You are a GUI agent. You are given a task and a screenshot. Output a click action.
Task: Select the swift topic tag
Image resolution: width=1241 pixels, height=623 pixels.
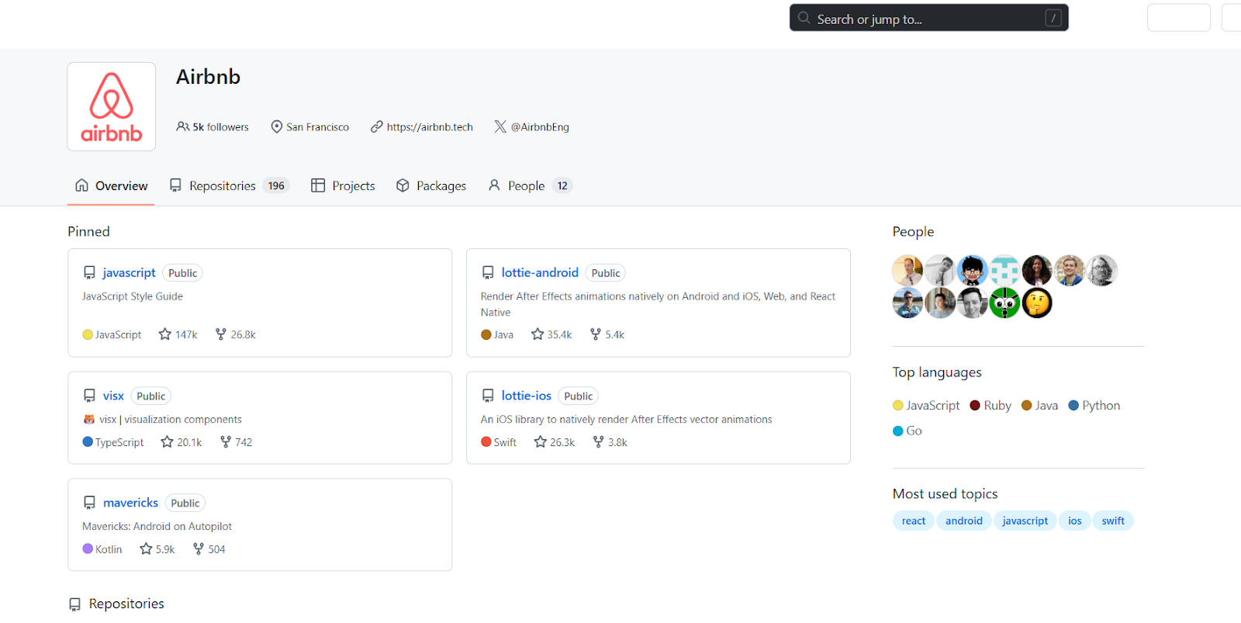click(1112, 521)
